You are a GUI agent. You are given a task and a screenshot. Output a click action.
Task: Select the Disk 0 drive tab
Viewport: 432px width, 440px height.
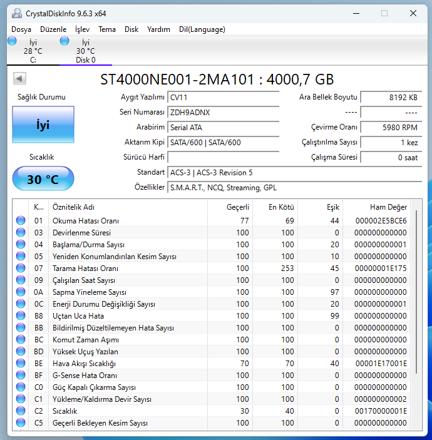click(86, 51)
